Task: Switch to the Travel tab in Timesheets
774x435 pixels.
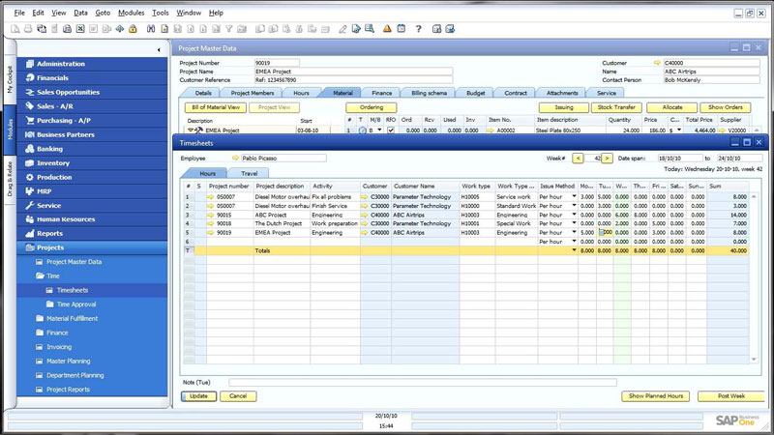Action: pyautogui.click(x=250, y=173)
